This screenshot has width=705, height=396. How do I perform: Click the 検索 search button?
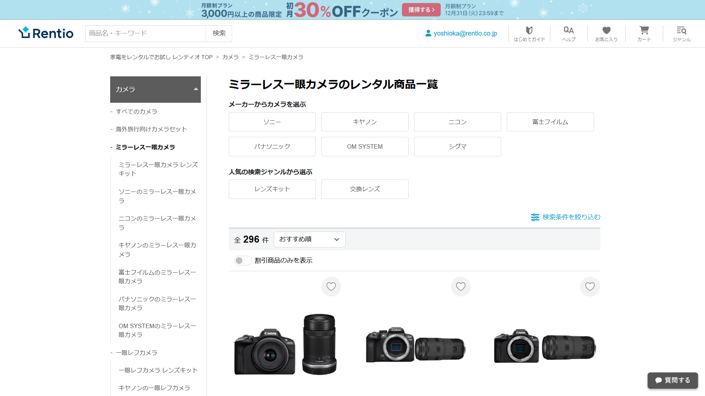pos(219,33)
